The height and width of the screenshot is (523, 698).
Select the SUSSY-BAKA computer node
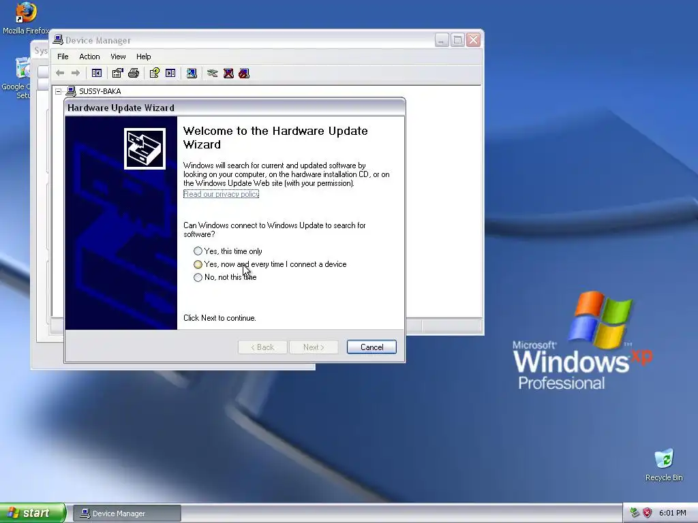[100, 91]
